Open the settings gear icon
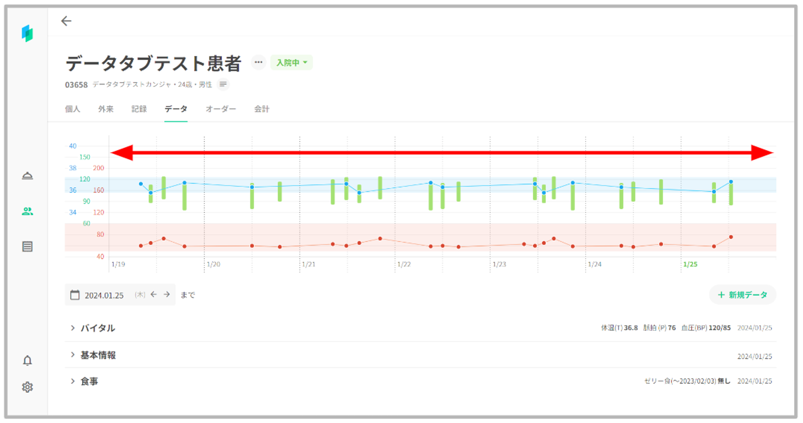 pyautogui.click(x=27, y=387)
